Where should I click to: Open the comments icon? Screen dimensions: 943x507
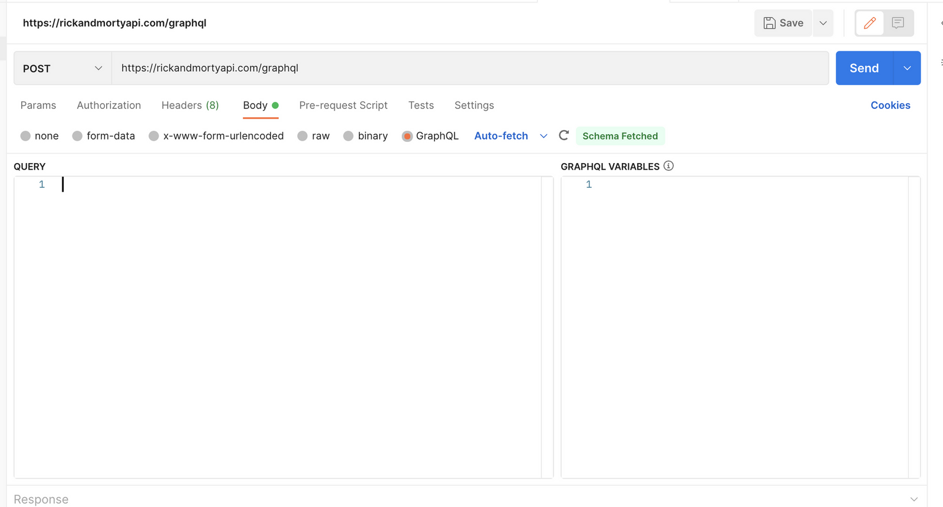pyautogui.click(x=898, y=23)
